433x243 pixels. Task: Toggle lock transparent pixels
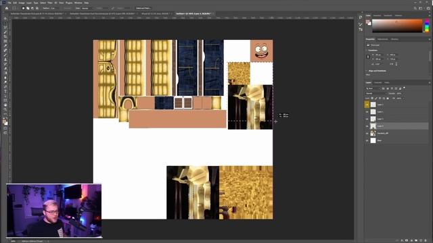(372, 99)
